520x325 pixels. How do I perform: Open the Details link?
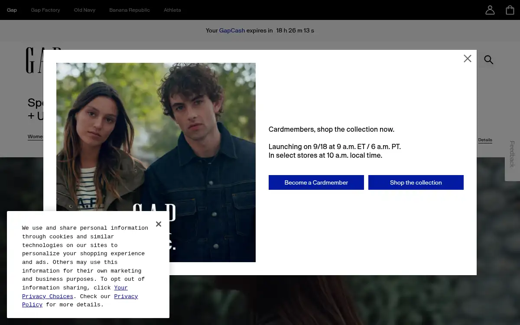(x=485, y=140)
